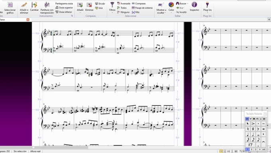This screenshot has height=153, width=271.
Task: Click the Seleccionar gráfico tool
Action: (10, 8)
